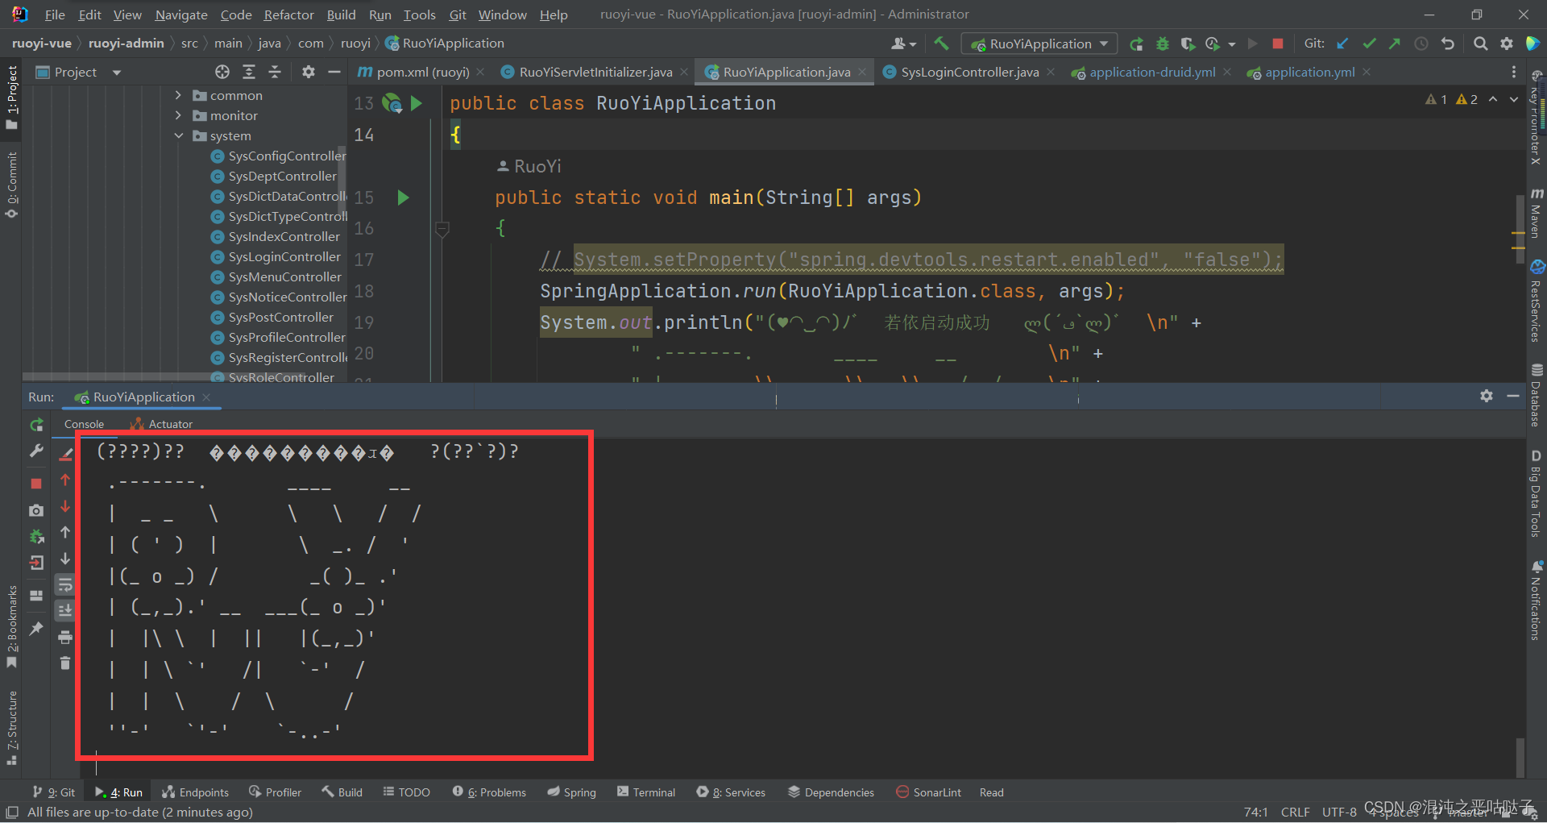1547x823 pixels.
Task: Open editor tabs overflow menu
Action: click(1514, 72)
